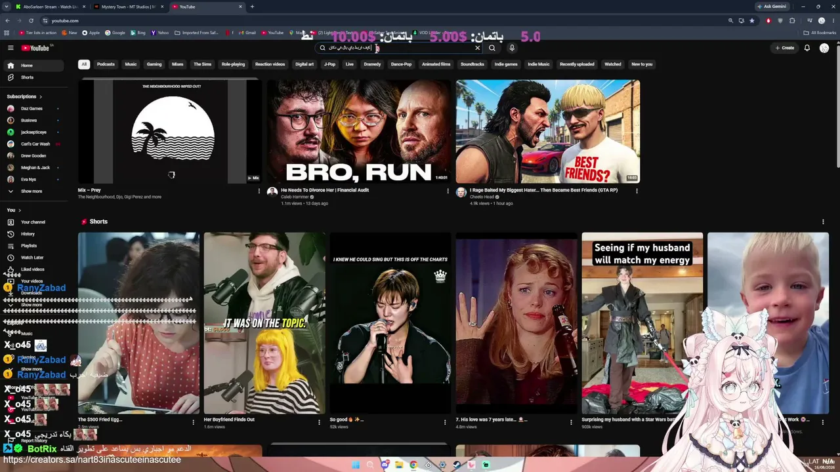Open Your channel in the sidebar

coord(34,222)
